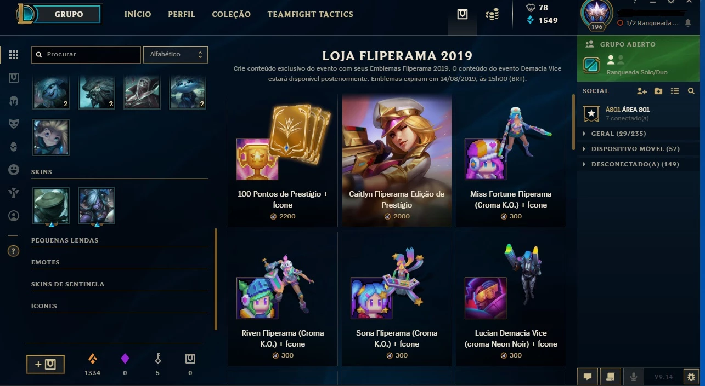Click the notifications bell icon
The width and height of the screenshot is (705, 386).
coord(688,23)
